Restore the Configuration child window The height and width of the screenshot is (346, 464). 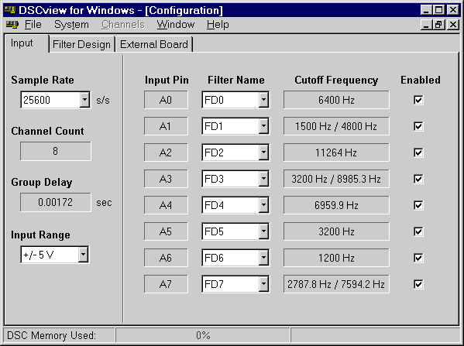[439, 24]
